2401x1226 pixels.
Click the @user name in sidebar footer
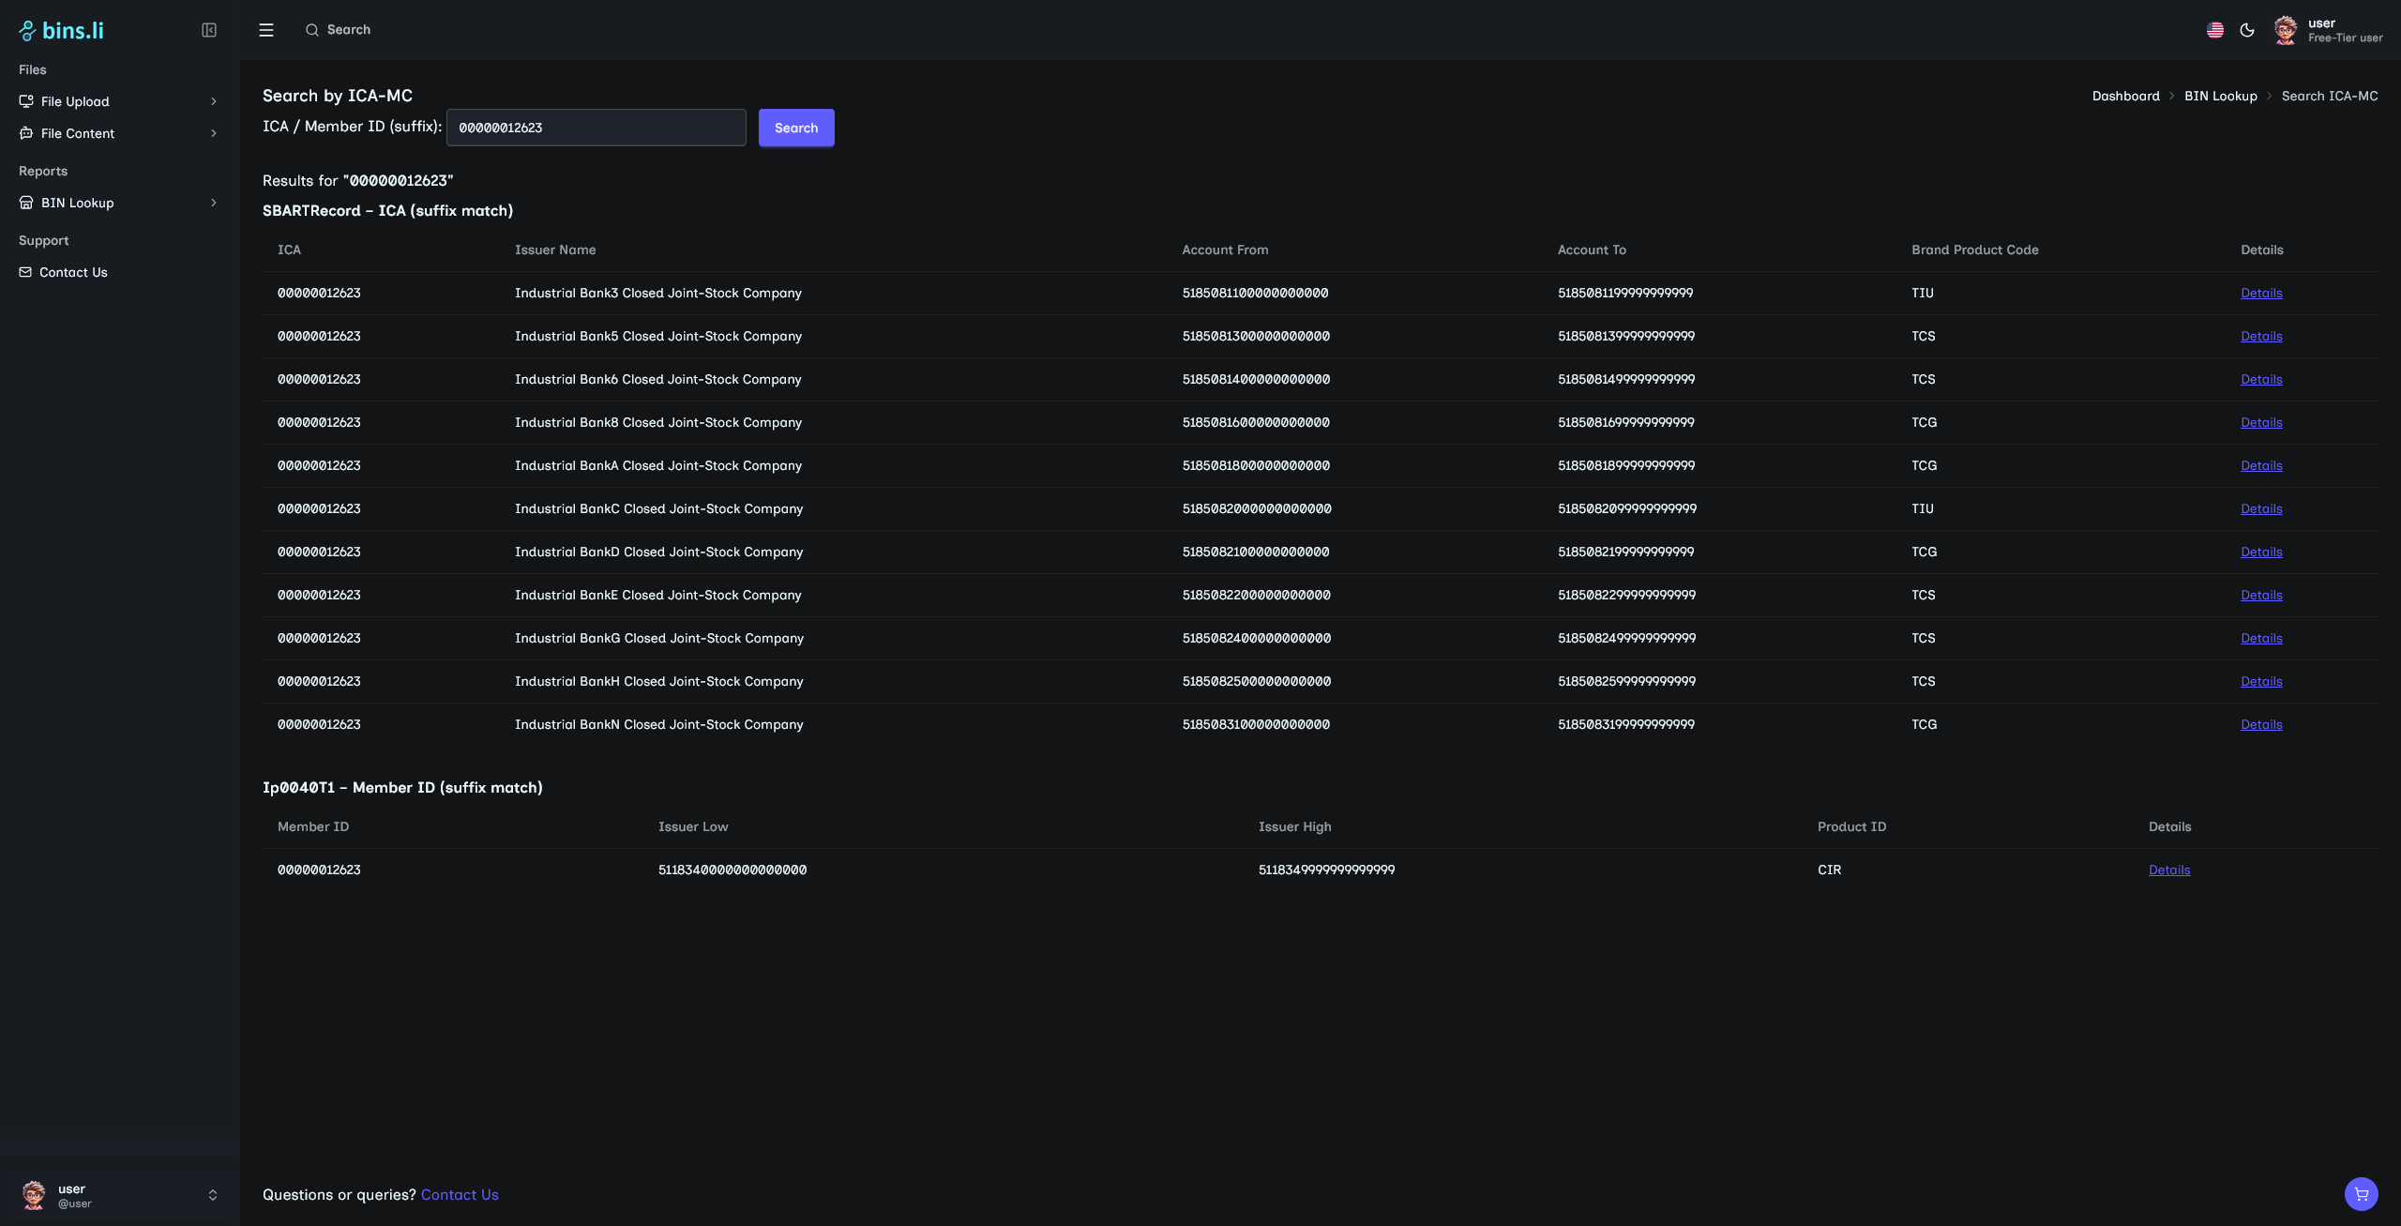[x=75, y=1203]
